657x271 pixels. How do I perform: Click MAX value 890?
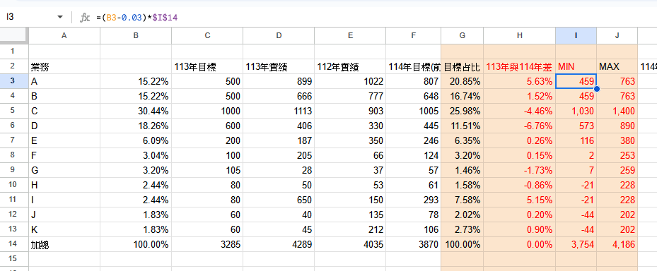pos(617,126)
